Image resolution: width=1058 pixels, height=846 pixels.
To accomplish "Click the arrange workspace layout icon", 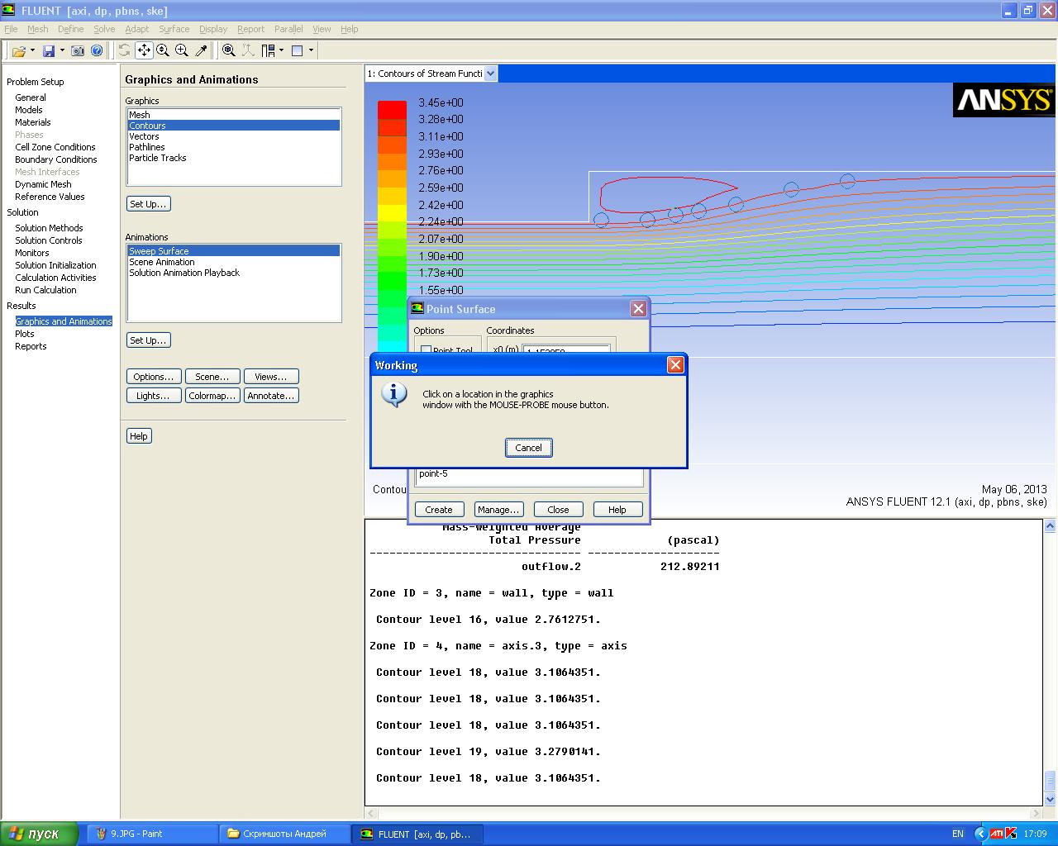I will (x=268, y=50).
